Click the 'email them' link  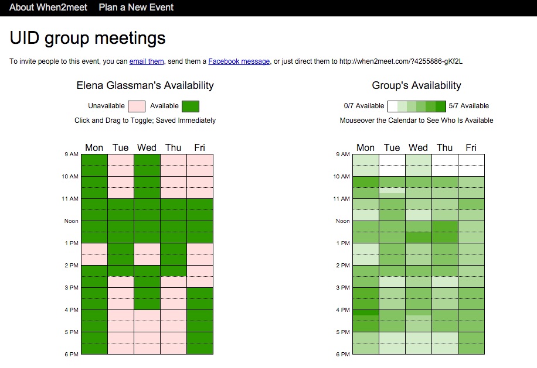point(147,61)
